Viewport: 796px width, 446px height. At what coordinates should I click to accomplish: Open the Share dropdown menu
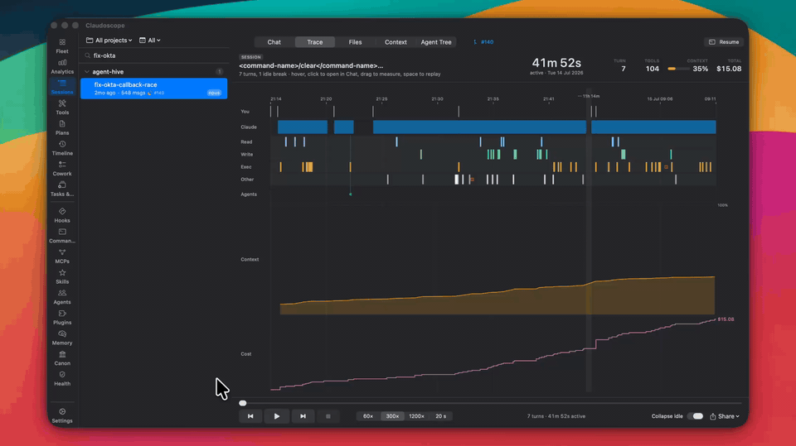tap(725, 416)
